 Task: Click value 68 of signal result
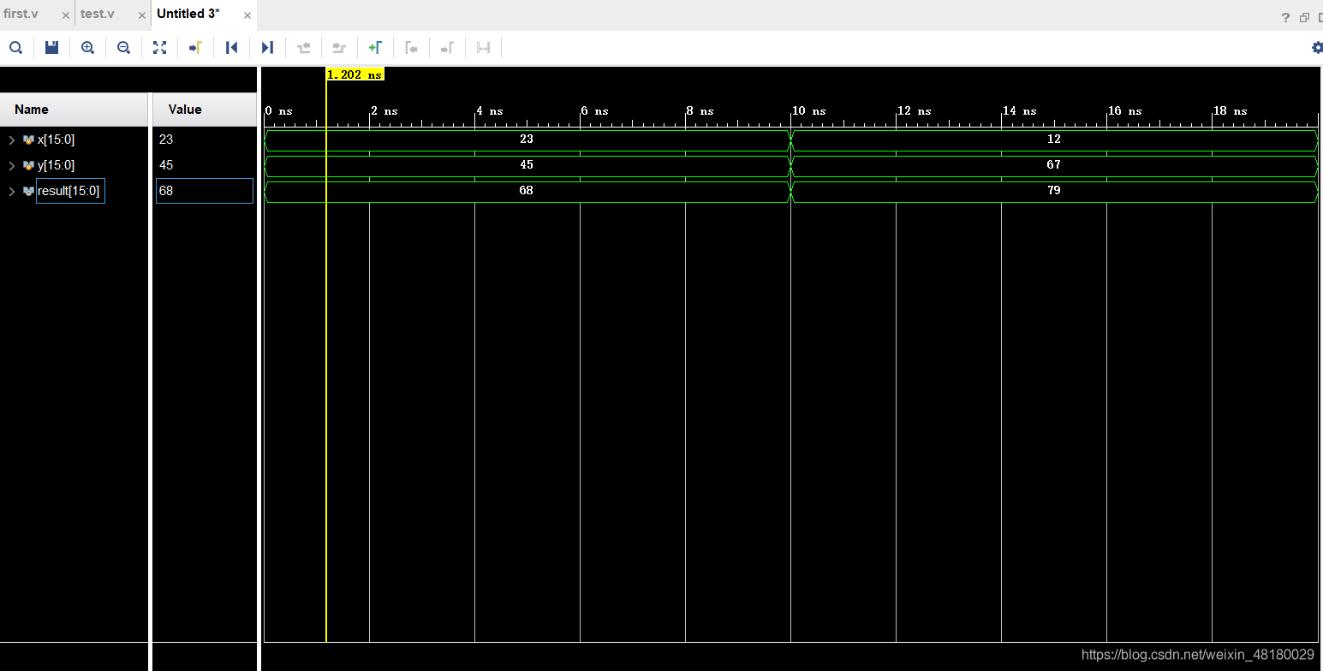coord(166,191)
